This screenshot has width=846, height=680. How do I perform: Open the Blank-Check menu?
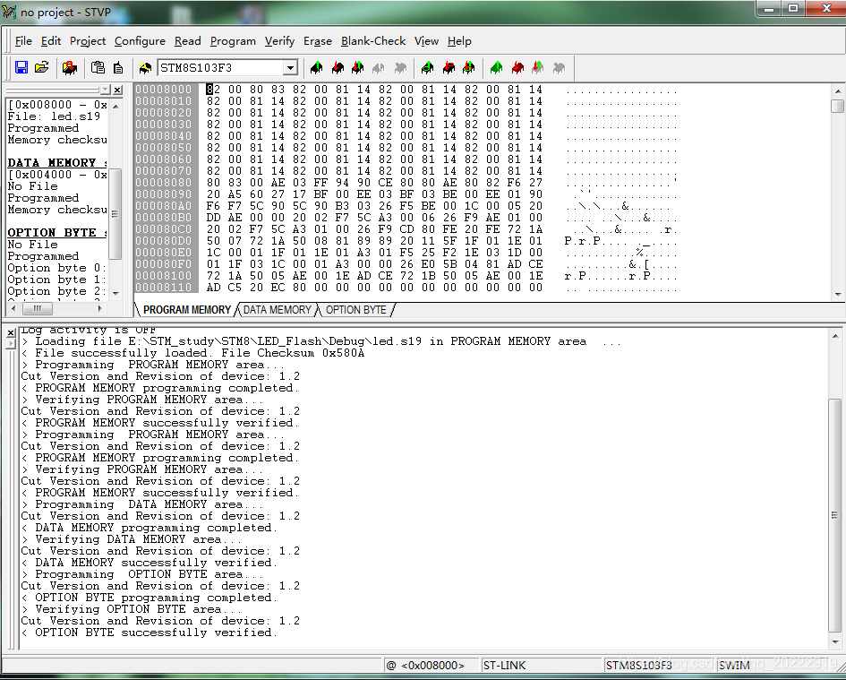(x=372, y=41)
